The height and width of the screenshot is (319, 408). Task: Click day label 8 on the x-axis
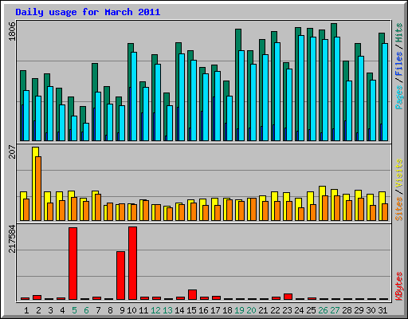point(110,310)
